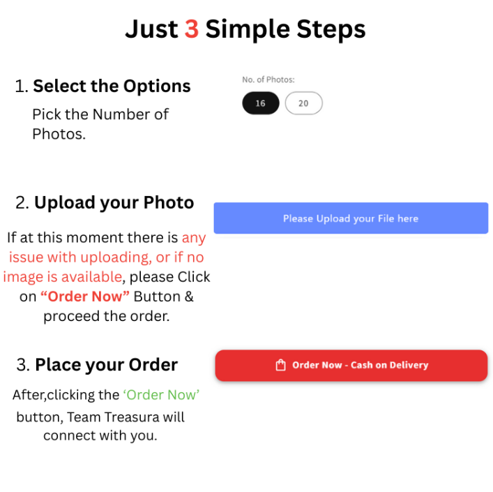The image size is (493, 492).
Task: Click the proceed the order text
Action: click(x=107, y=316)
